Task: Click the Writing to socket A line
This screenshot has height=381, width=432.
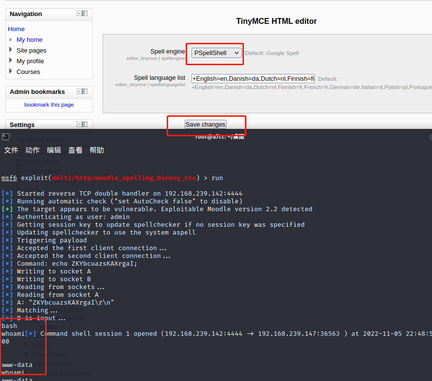Action: [x=46, y=272]
